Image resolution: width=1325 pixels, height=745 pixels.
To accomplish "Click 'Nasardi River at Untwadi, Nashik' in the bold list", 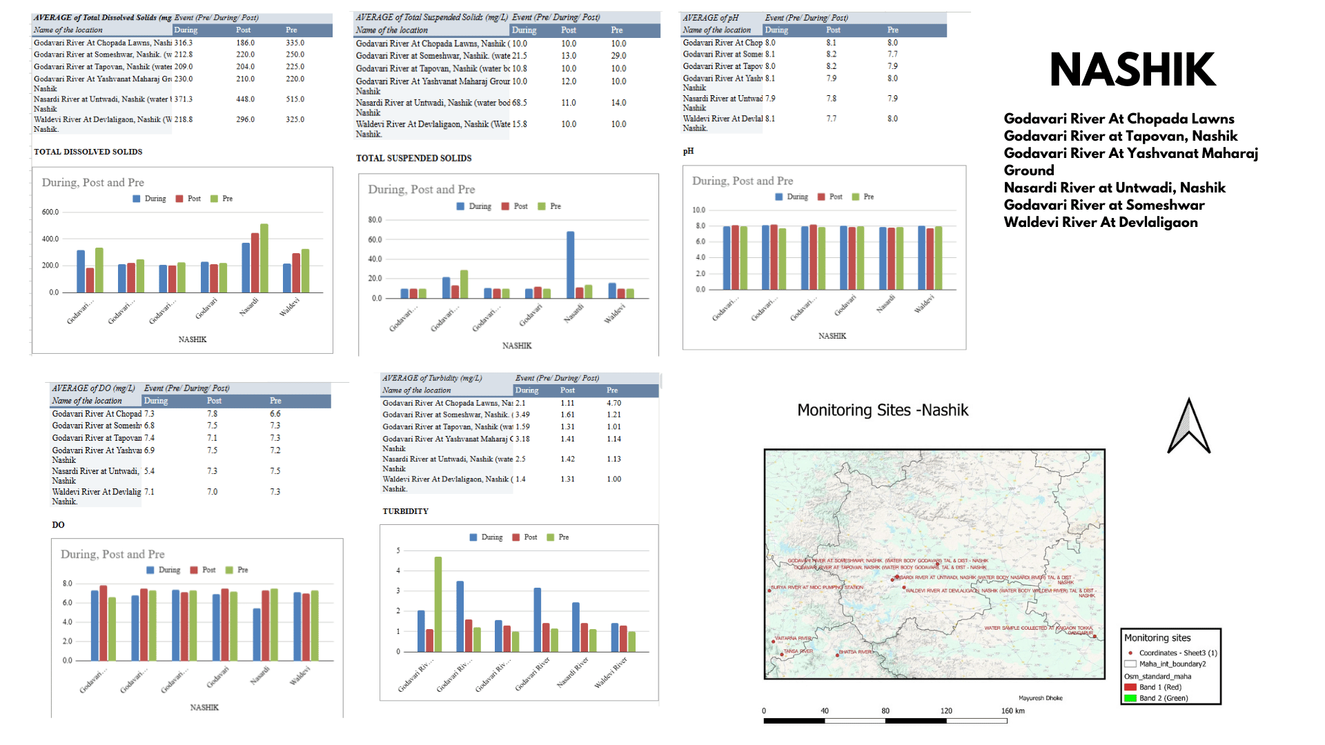I will pos(1115,188).
